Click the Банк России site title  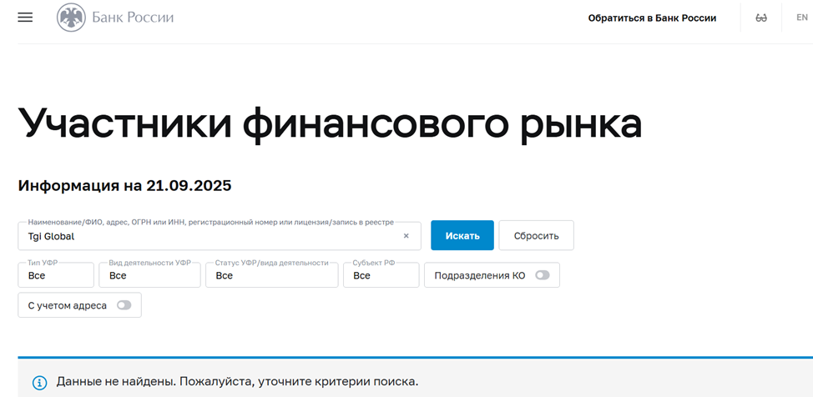tap(133, 18)
